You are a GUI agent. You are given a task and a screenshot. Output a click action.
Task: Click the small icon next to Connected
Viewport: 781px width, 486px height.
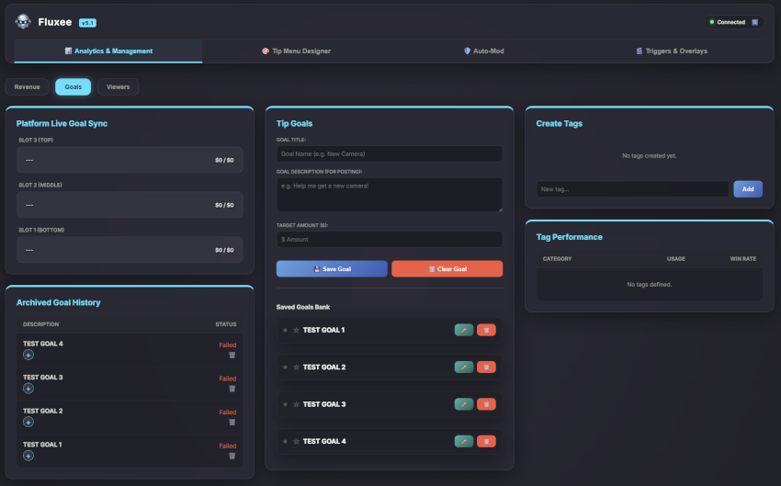pyautogui.click(x=754, y=22)
